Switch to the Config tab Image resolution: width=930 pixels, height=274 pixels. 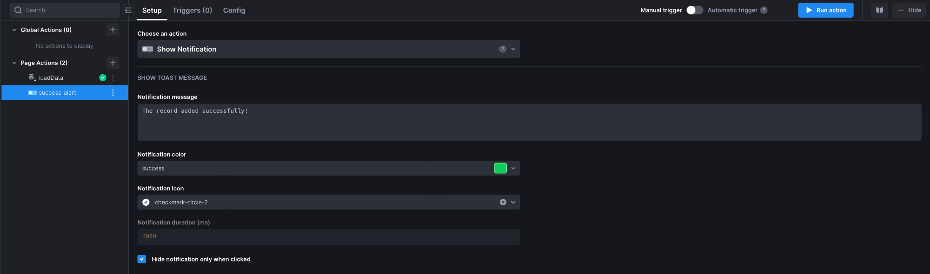tap(234, 10)
